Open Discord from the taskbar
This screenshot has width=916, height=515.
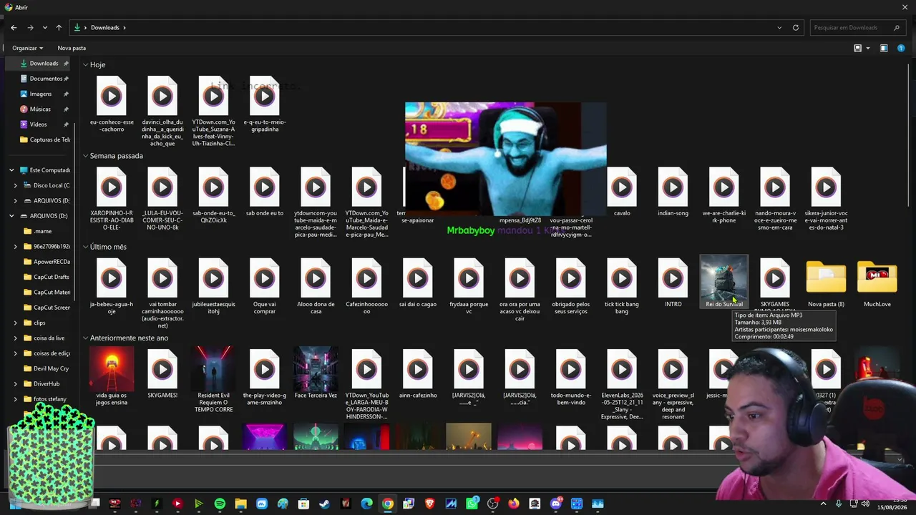pos(556,504)
